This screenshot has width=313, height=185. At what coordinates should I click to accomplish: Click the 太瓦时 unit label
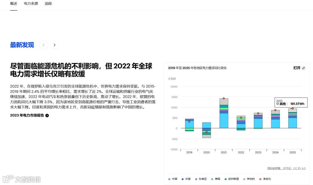172,79
